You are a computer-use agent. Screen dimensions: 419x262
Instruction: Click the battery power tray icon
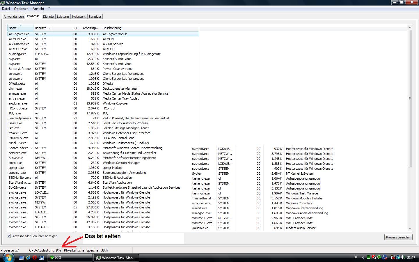tap(393, 257)
